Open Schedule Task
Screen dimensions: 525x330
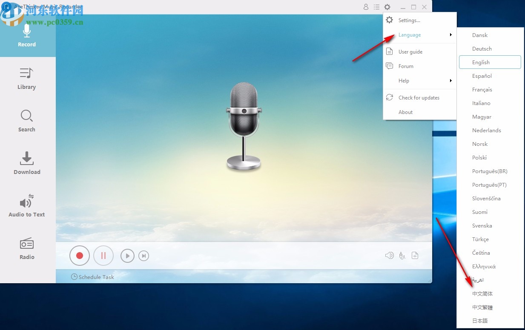92,277
